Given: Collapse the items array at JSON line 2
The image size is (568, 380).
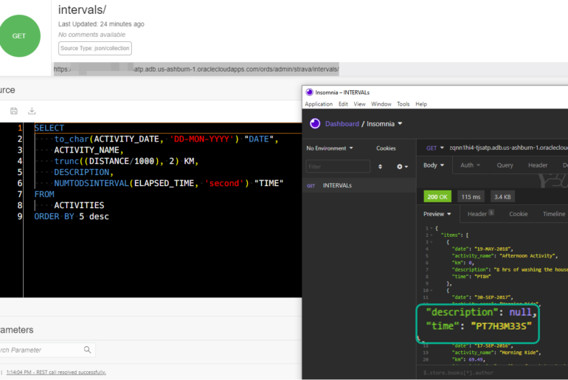Looking at the screenshot, I should click(432, 235).
